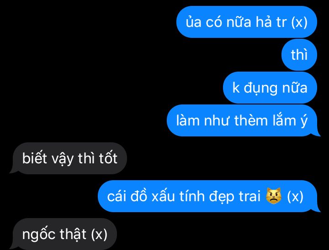
Task: Click the (x) in the top message
Action: point(299,22)
